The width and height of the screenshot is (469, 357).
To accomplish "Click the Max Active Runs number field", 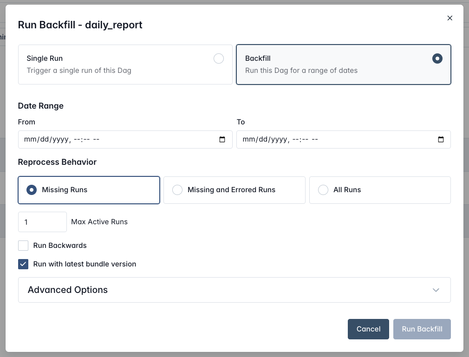I will click(42, 222).
